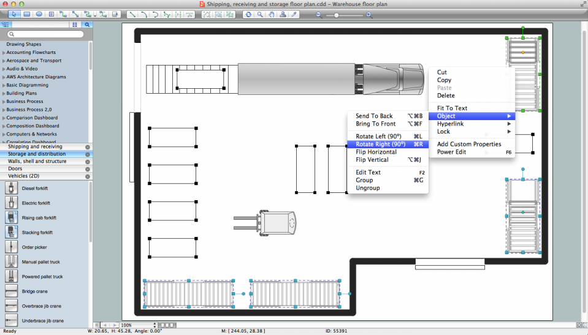Select the rectangle shape tool in toolbar
588x335 pixels.
27,14
